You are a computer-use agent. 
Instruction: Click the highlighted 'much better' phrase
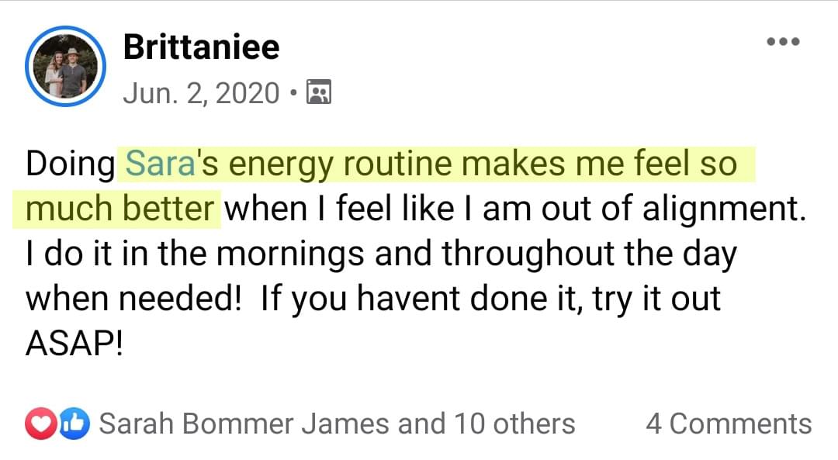pyautogui.click(x=119, y=209)
